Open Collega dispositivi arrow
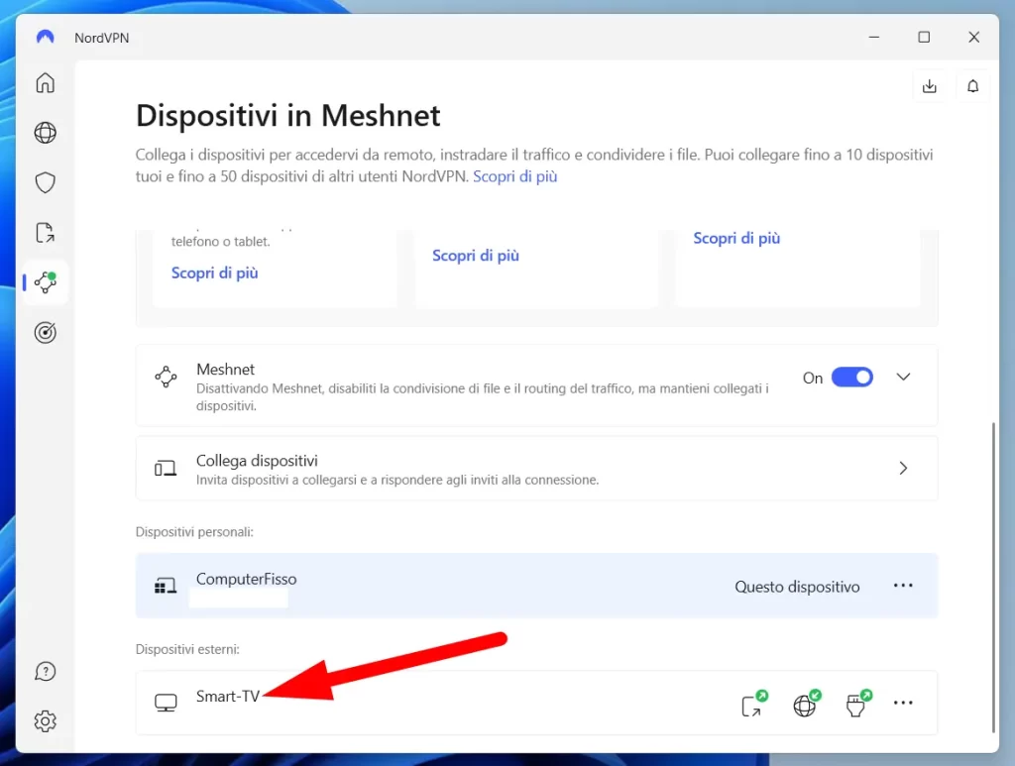Image resolution: width=1015 pixels, height=766 pixels. 904,468
